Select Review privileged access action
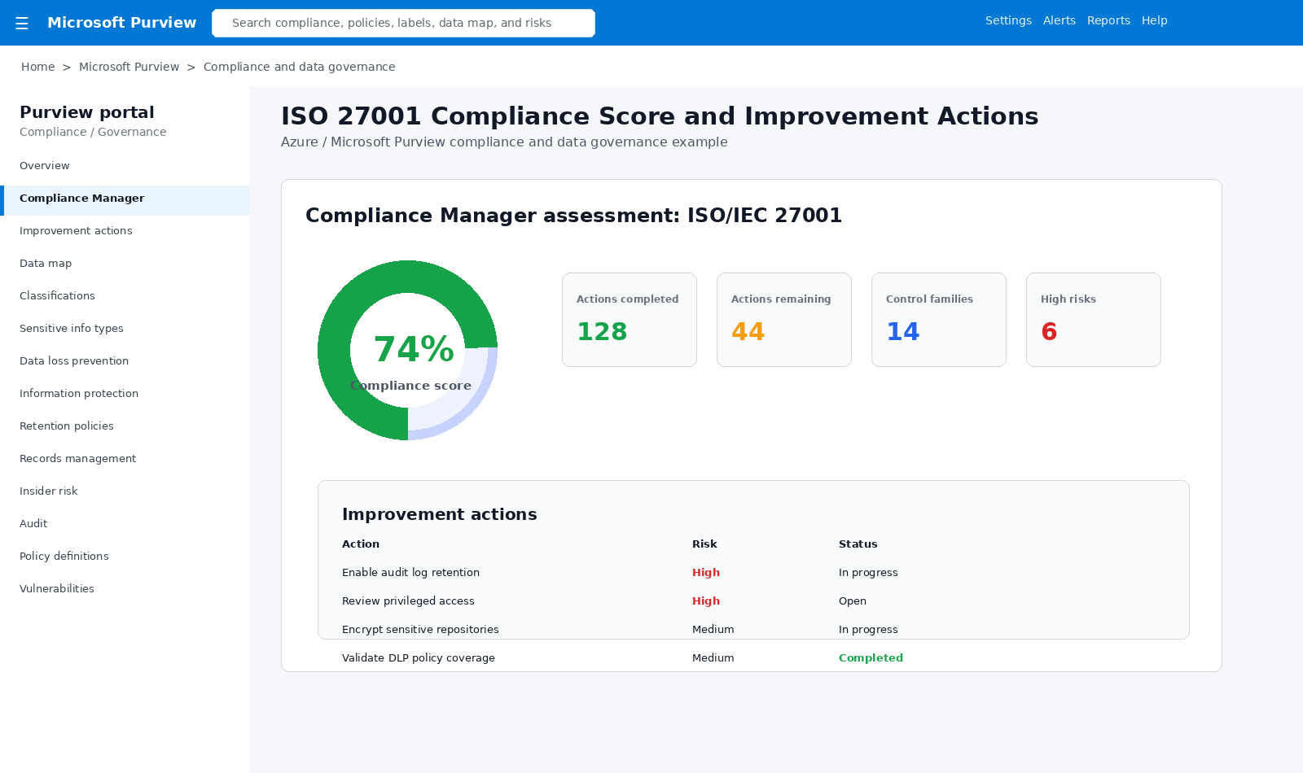This screenshot has width=1303, height=773. 408,601
